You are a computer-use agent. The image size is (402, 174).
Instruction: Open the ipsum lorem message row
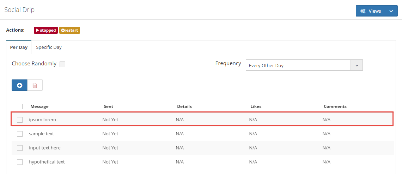point(42,120)
